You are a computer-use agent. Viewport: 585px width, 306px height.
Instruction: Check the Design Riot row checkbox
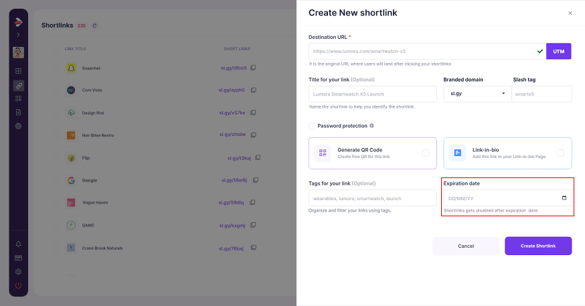[56, 112]
